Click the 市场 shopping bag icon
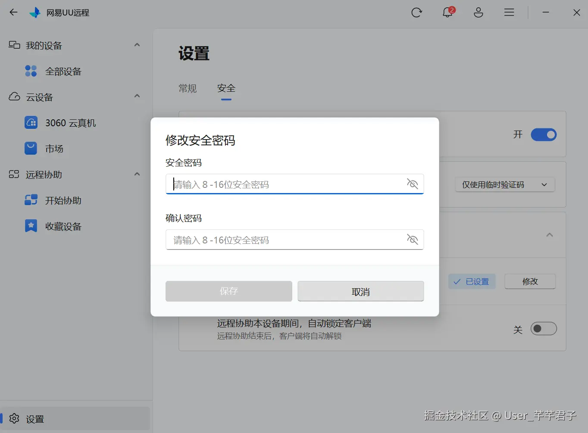 point(31,149)
